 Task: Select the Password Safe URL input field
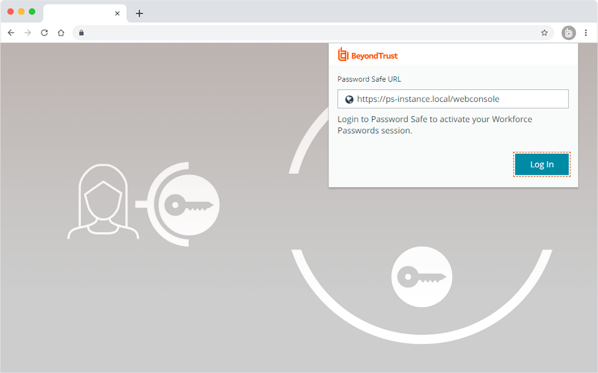point(453,99)
